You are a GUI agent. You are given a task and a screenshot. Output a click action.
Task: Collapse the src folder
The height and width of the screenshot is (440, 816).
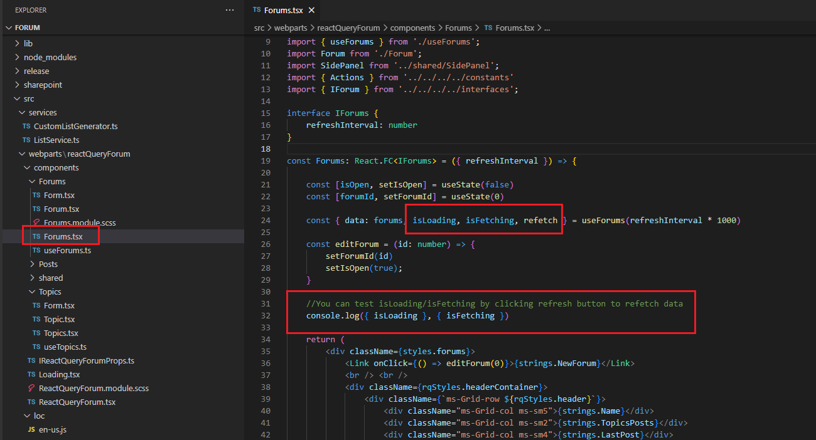18,99
